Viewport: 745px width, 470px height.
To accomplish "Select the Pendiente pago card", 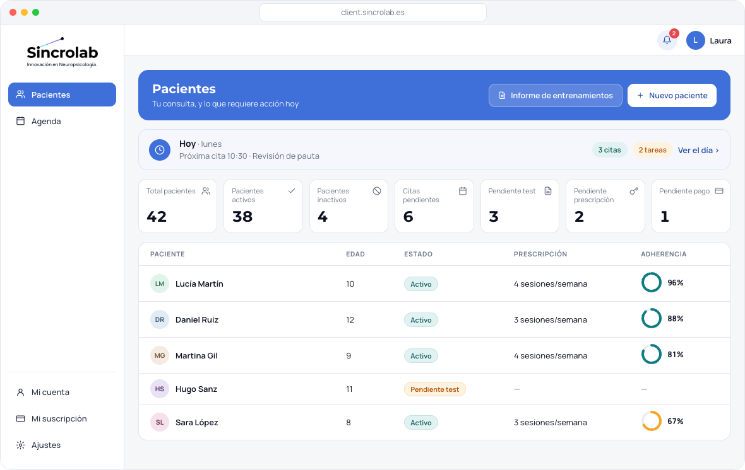I will coord(691,206).
